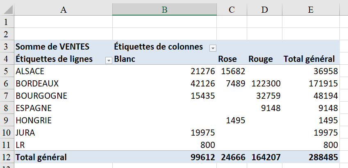Select row 5 header
This screenshot has width=348, height=168.
7,71
